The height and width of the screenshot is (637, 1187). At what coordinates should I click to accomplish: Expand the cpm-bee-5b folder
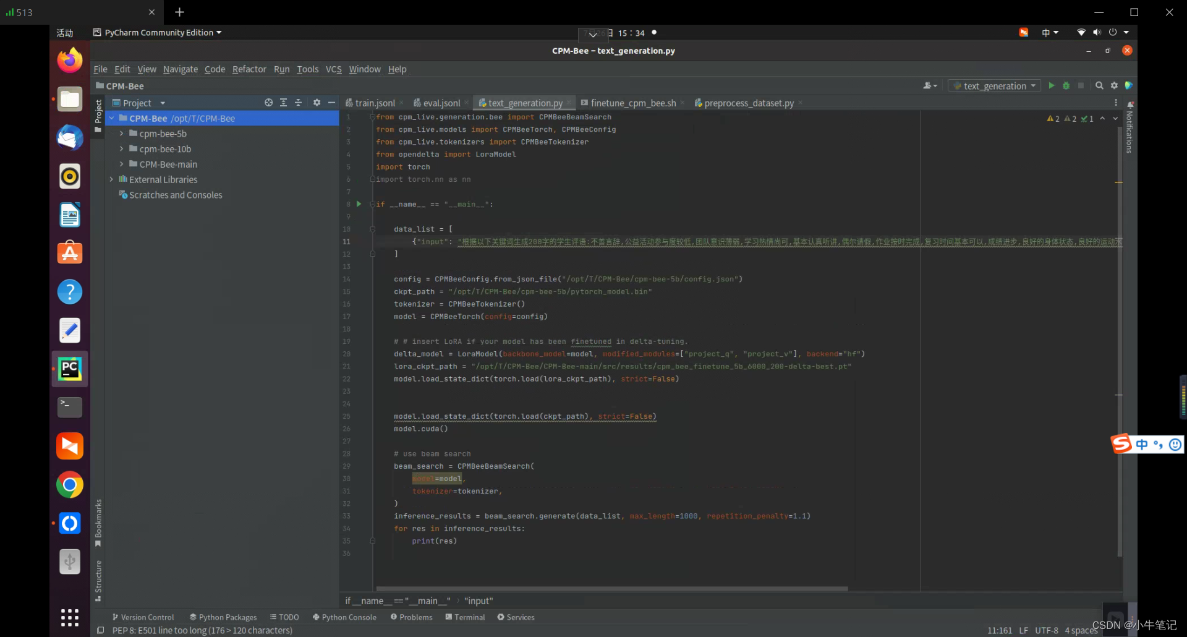point(121,134)
